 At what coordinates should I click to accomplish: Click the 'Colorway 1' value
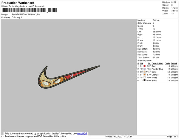pyautogui.click(x=17, y=17)
